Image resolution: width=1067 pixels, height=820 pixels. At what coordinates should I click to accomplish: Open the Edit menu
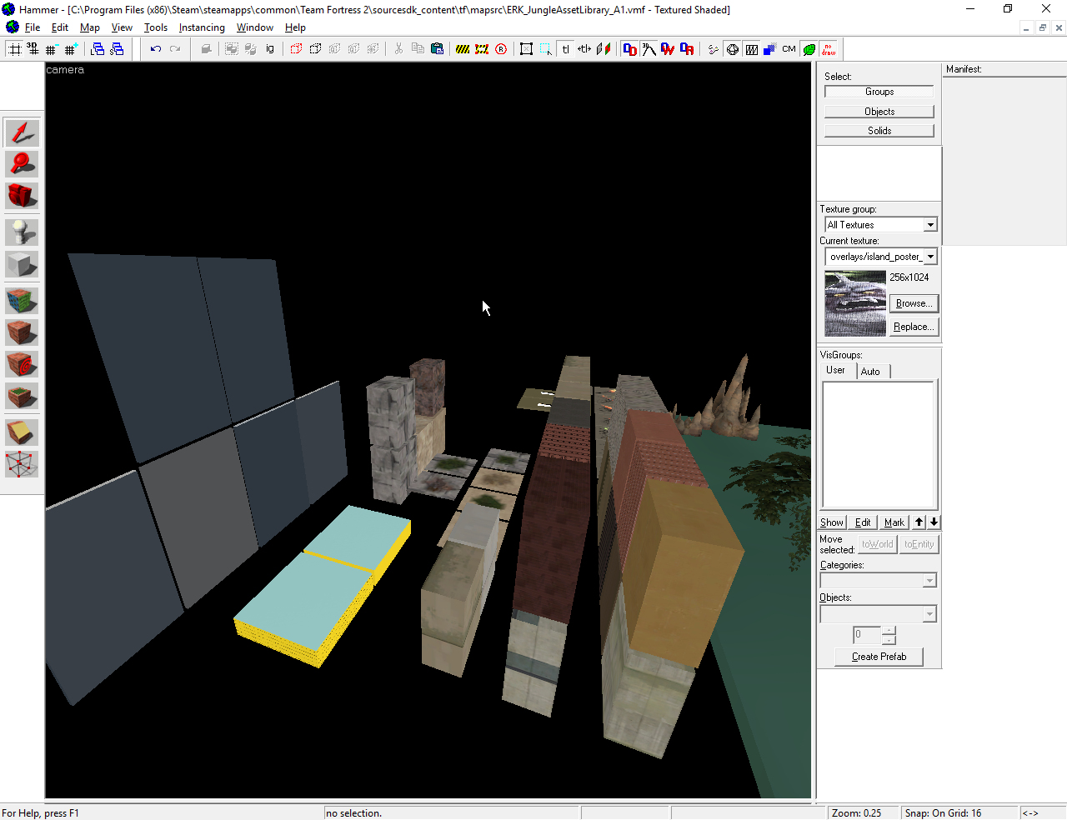[60, 27]
